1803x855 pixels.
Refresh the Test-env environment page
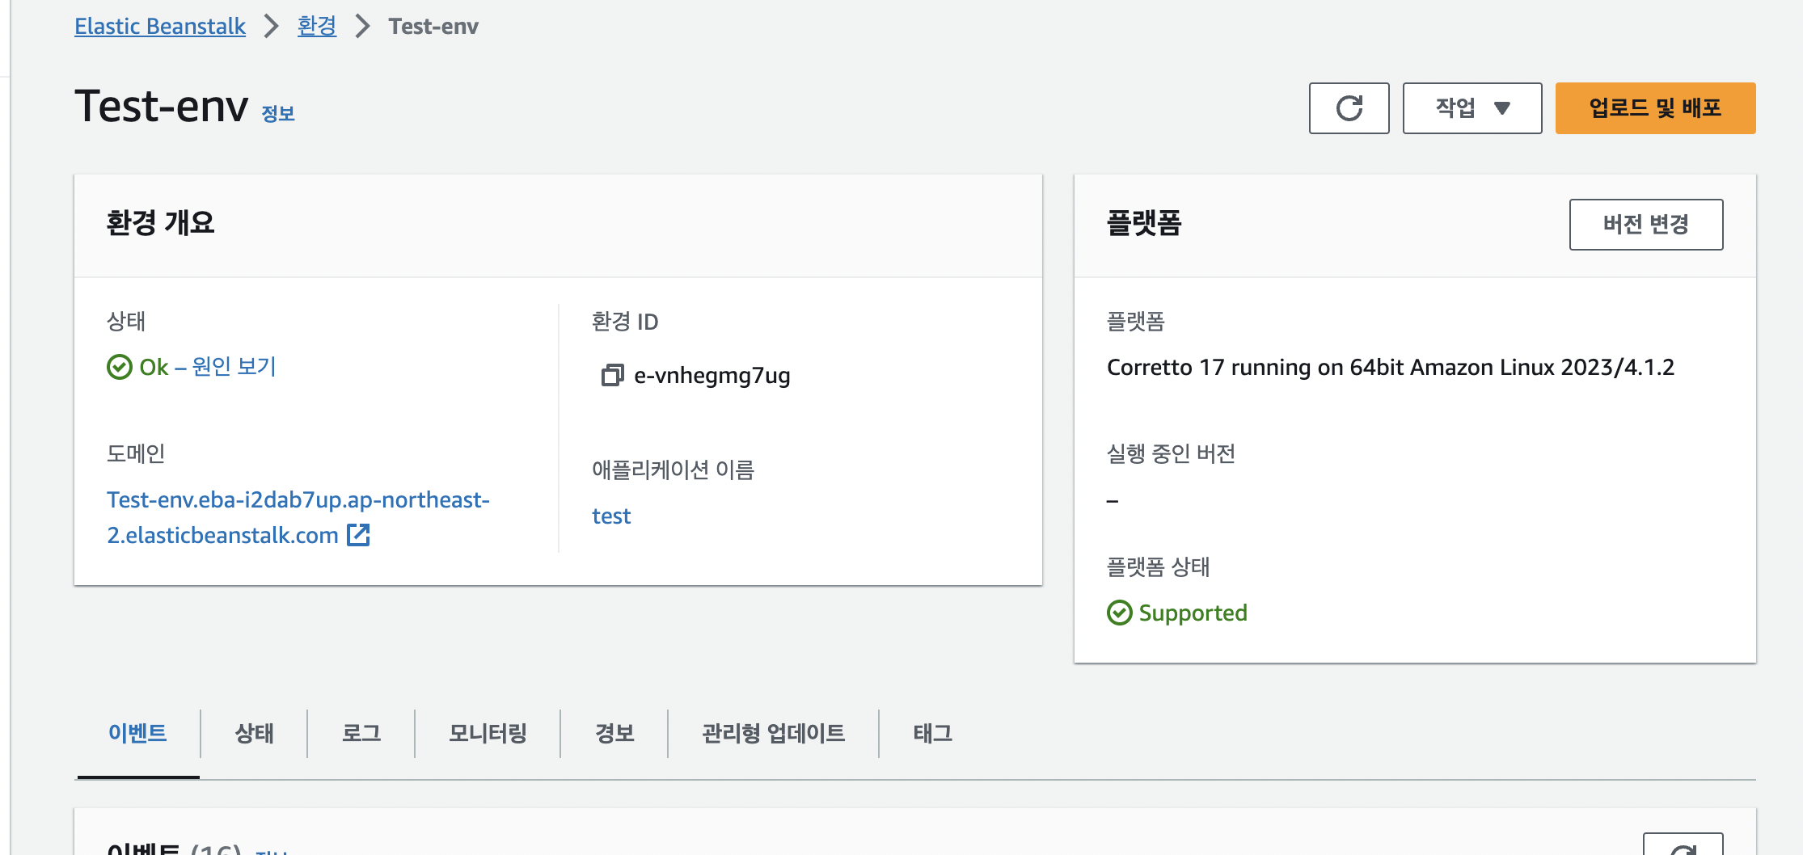[1349, 108]
